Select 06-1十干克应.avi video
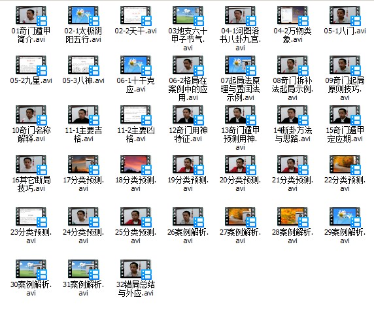The width and height of the screenshot is (374, 321). click(x=136, y=65)
